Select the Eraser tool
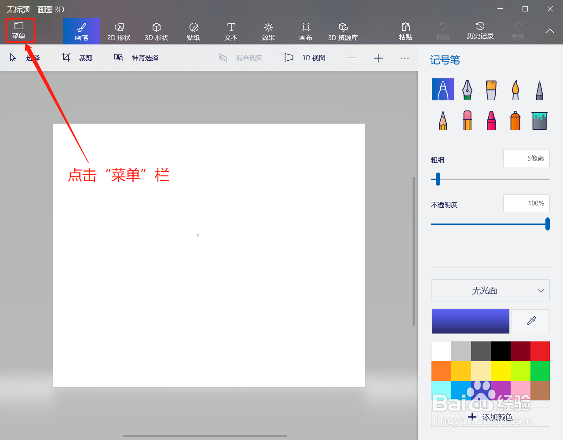The height and width of the screenshot is (440, 563). [467, 120]
